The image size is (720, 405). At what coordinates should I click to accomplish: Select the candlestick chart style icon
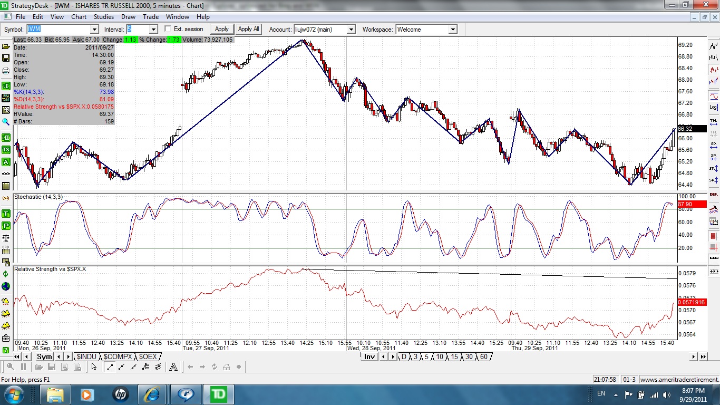tap(714, 69)
